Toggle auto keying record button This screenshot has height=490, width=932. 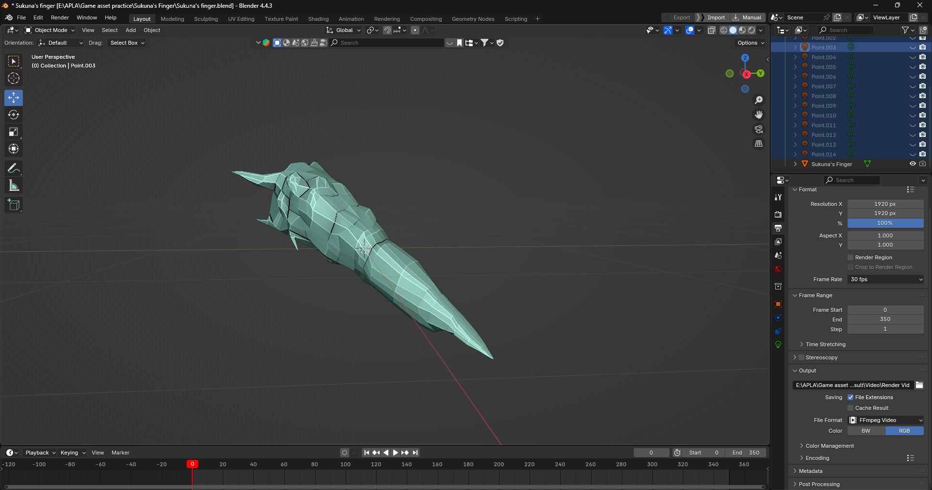tap(345, 453)
